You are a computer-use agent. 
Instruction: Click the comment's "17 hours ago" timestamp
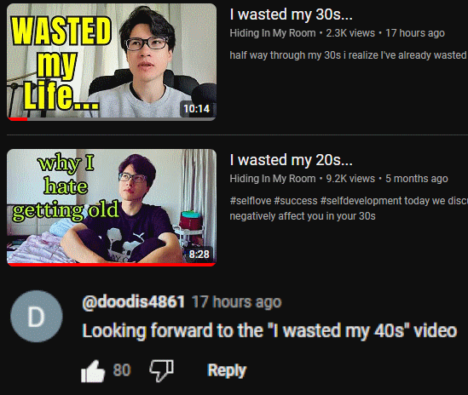[x=236, y=302]
